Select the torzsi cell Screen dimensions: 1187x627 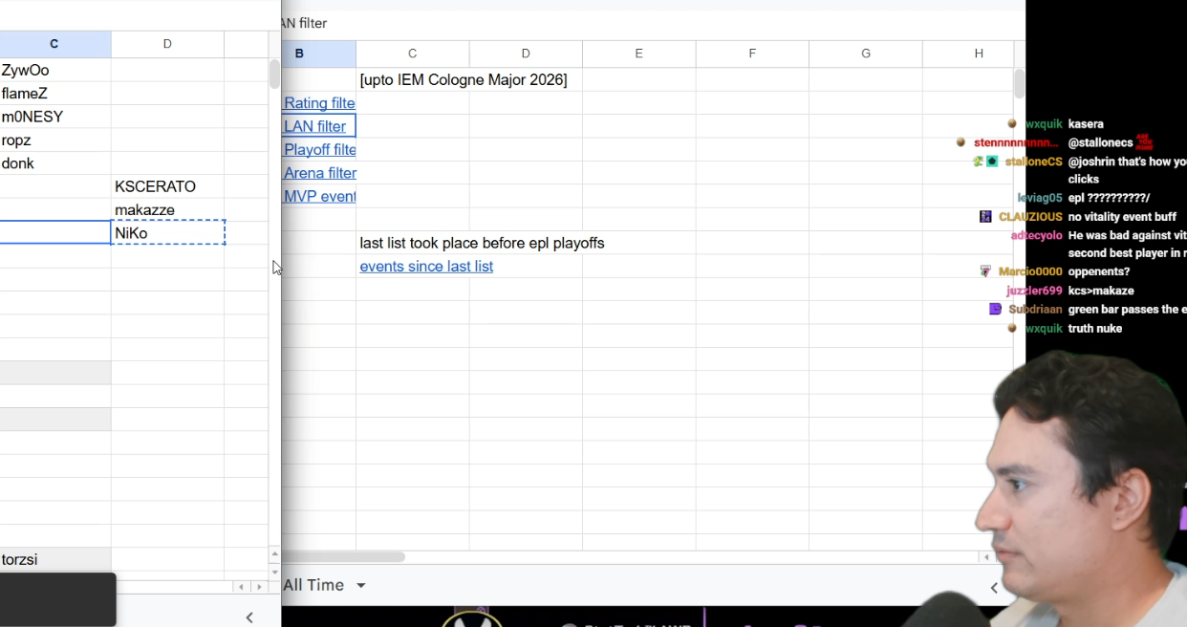point(55,559)
